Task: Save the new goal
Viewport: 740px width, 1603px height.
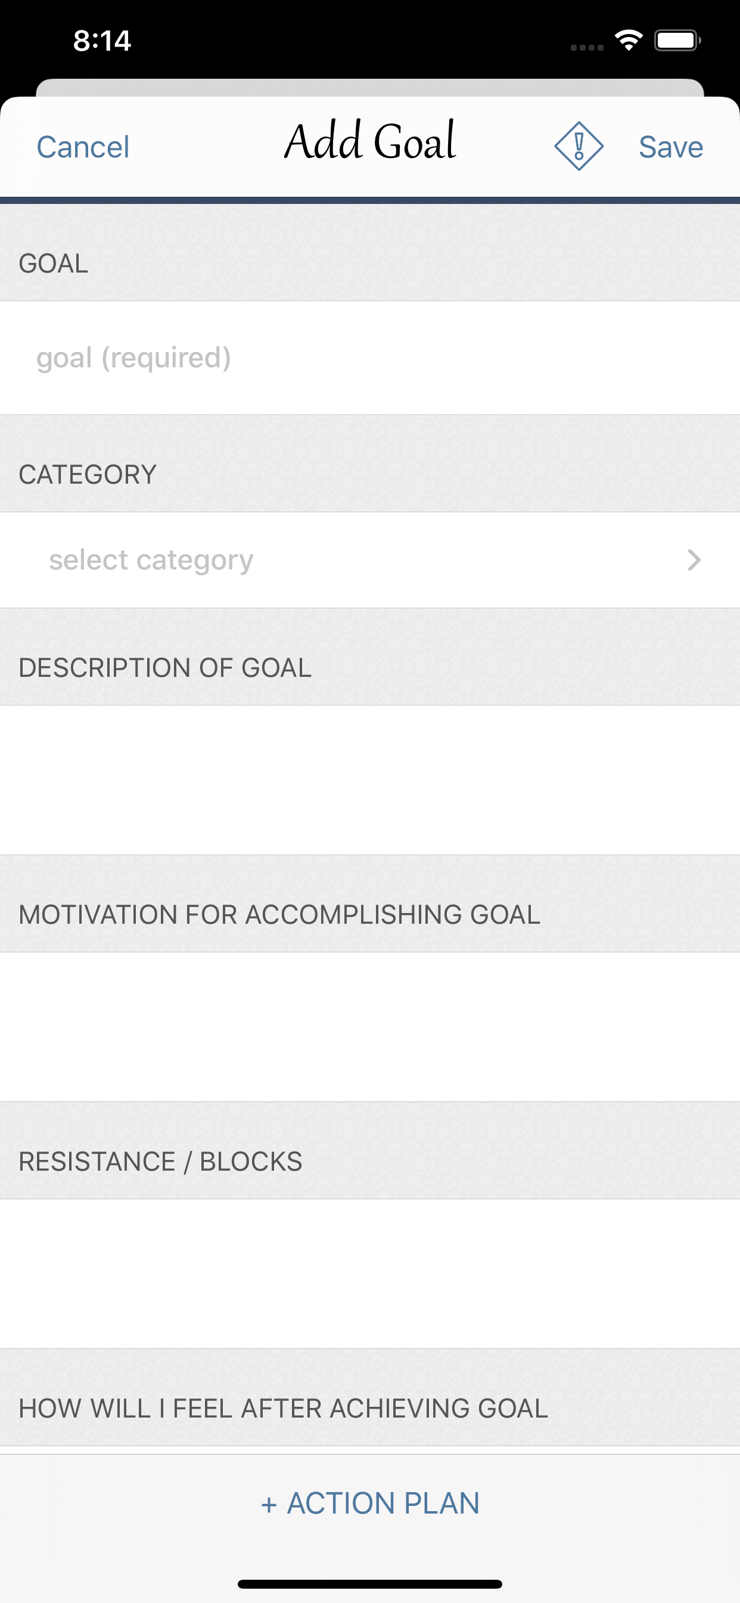Action: click(x=671, y=147)
